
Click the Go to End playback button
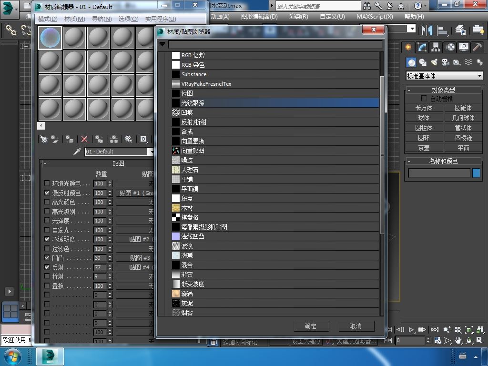coord(434,330)
